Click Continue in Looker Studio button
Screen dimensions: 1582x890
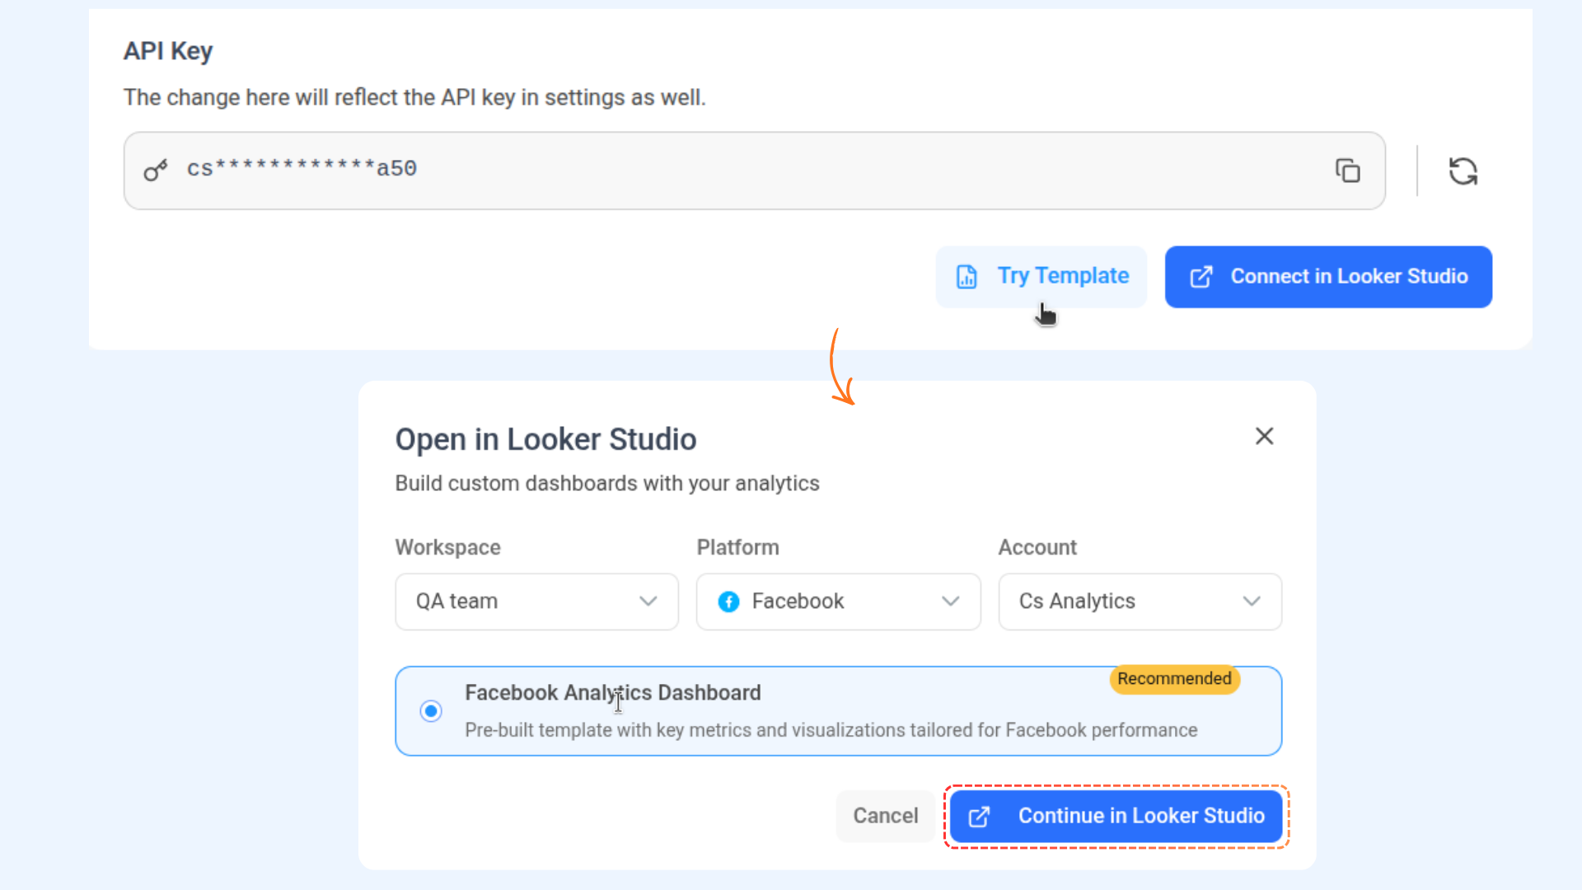pos(1116,816)
